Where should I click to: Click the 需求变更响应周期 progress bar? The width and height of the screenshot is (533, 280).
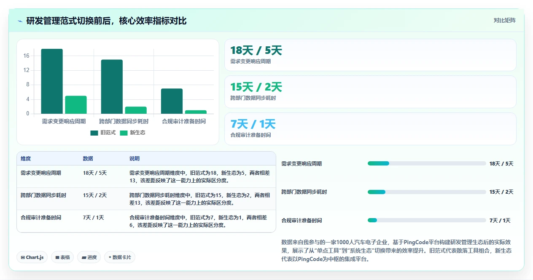point(427,163)
